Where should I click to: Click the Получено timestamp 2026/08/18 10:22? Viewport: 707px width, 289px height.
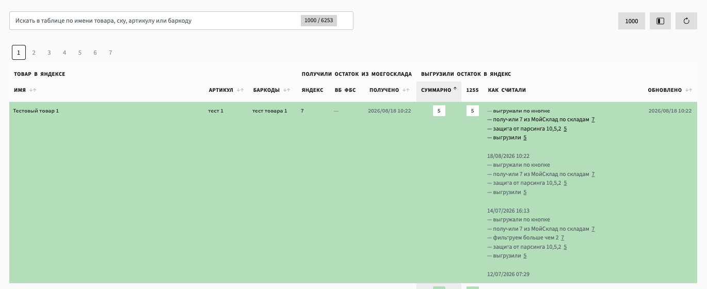390,111
